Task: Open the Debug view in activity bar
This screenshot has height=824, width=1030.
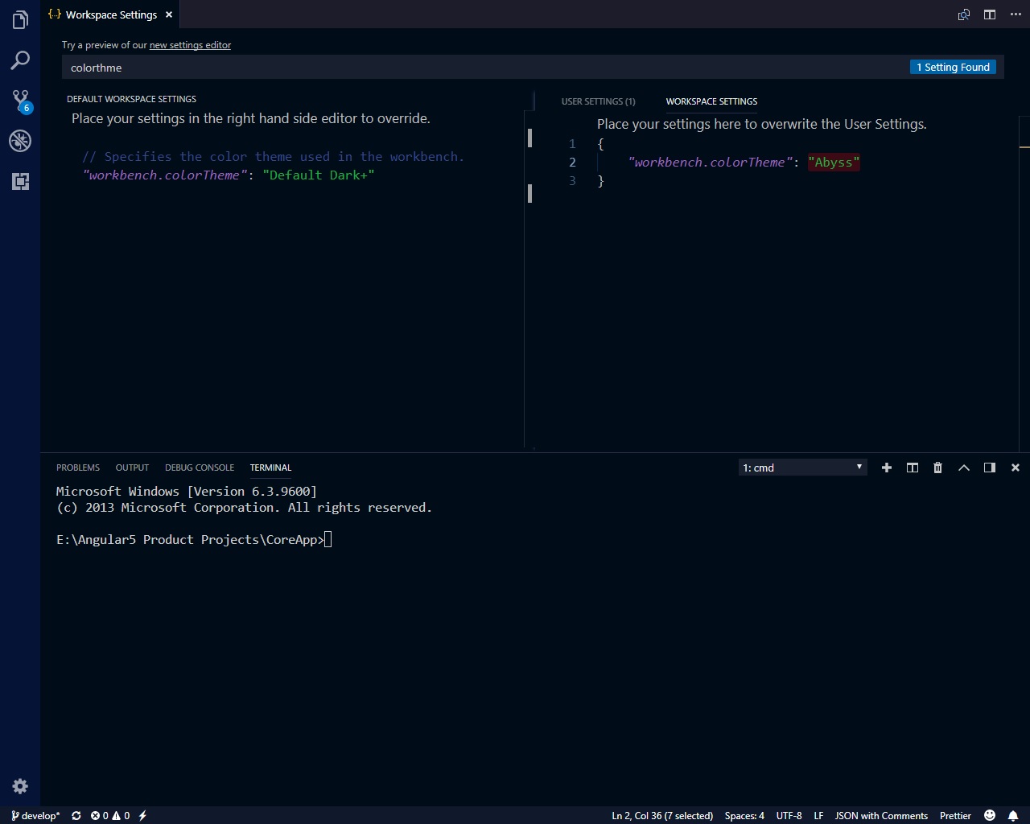Action: pyautogui.click(x=20, y=141)
